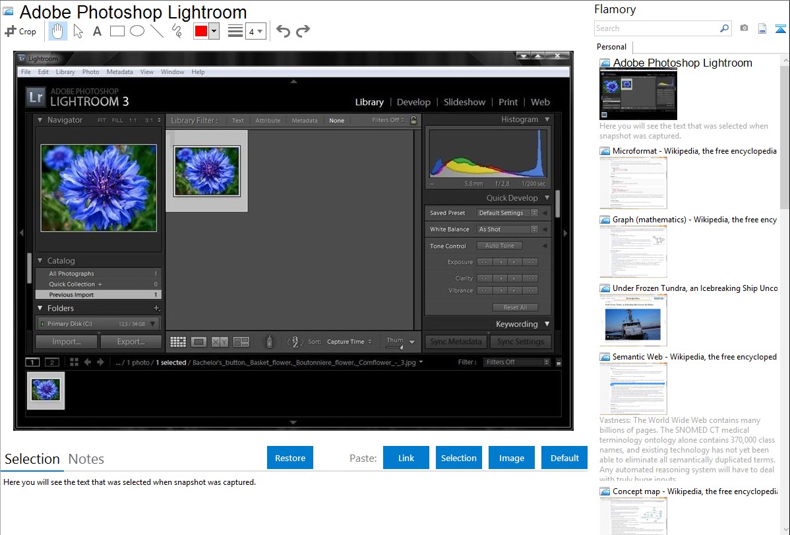Screen dimensions: 790x535
Task: Undo the last annotation
Action: [x=283, y=31]
